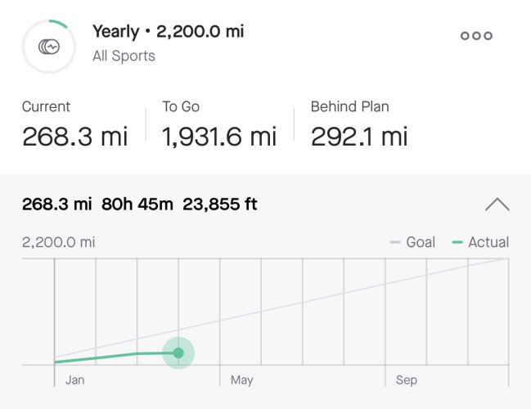
Task: Tap the bold 268.3 mi summary value
Action: coord(57,204)
